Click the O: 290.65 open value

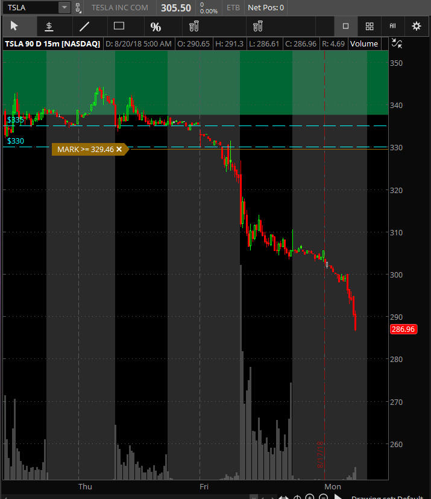193,43
